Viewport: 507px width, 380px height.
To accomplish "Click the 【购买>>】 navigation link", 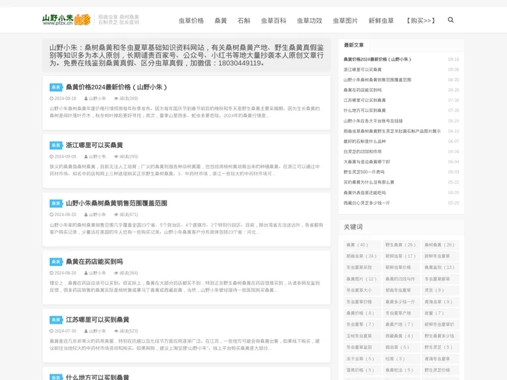I will (420, 20).
